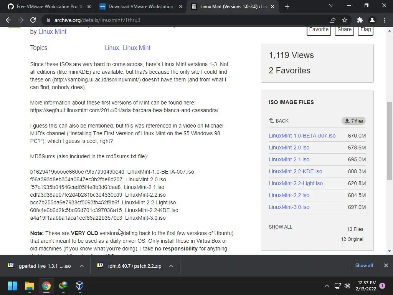Open network status tray icon
Viewport: 393px width, 295px height.
click(338, 286)
